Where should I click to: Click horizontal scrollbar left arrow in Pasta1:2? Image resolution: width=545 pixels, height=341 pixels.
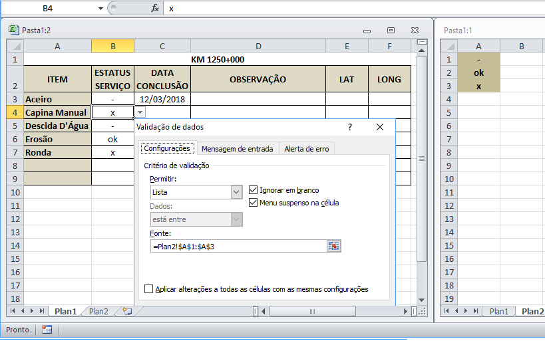click(x=264, y=311)
